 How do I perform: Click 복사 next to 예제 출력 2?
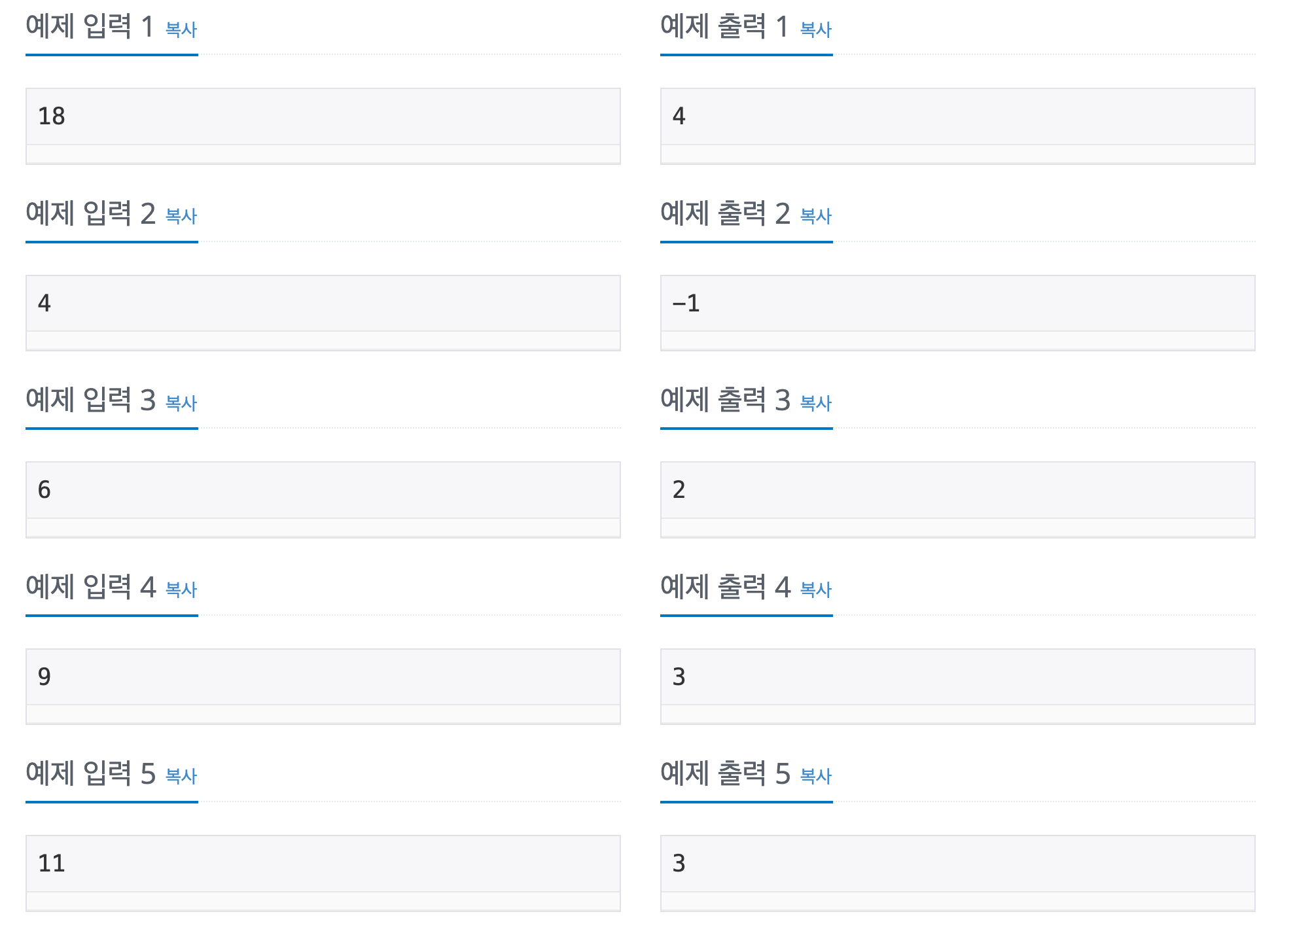[x=816, y=216]
